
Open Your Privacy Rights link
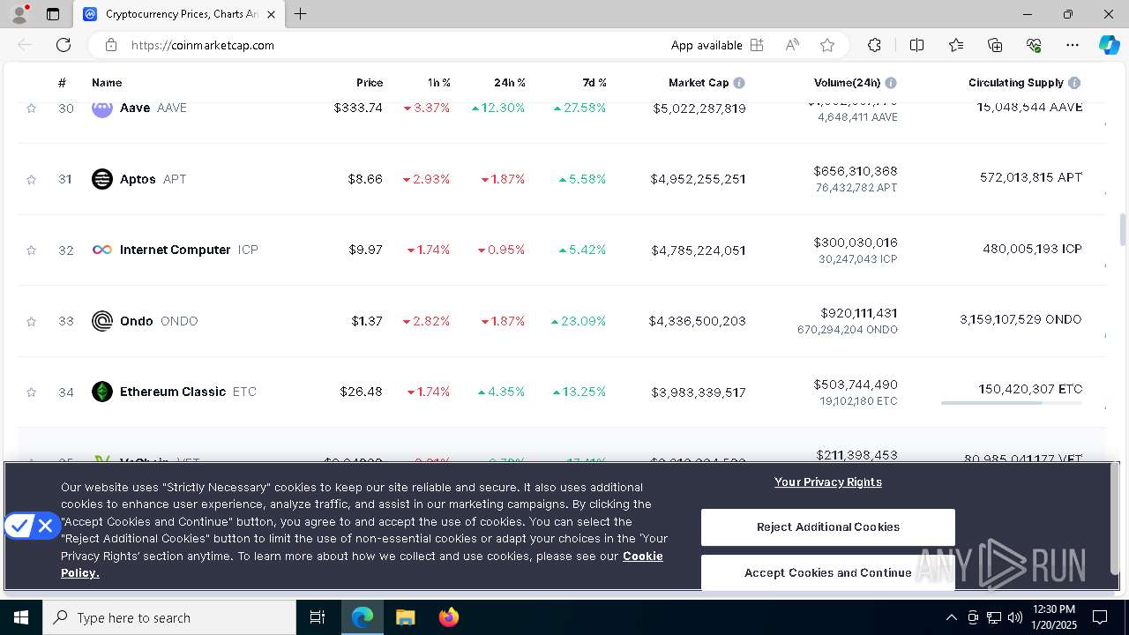(x=828, y=482)
